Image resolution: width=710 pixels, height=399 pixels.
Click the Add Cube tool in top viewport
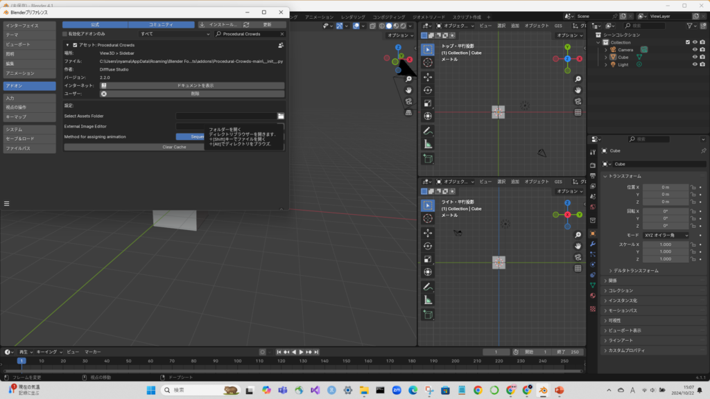pos(428,159)
